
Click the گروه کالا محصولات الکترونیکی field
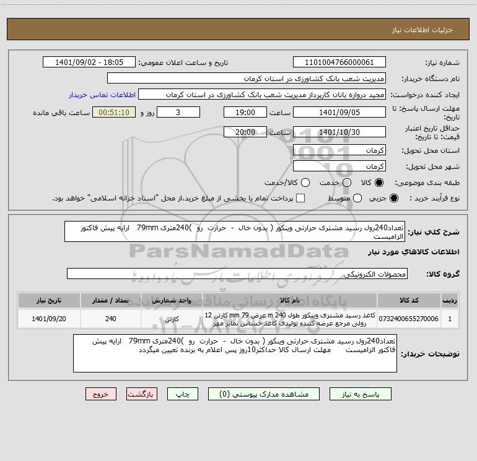pos(237,274)
